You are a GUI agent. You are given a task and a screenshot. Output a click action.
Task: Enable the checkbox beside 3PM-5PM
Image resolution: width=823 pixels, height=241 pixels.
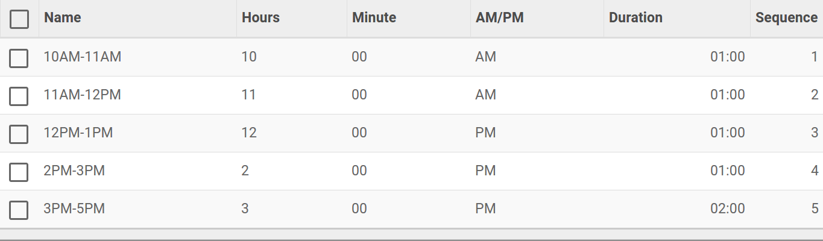[x=19, y=210]
